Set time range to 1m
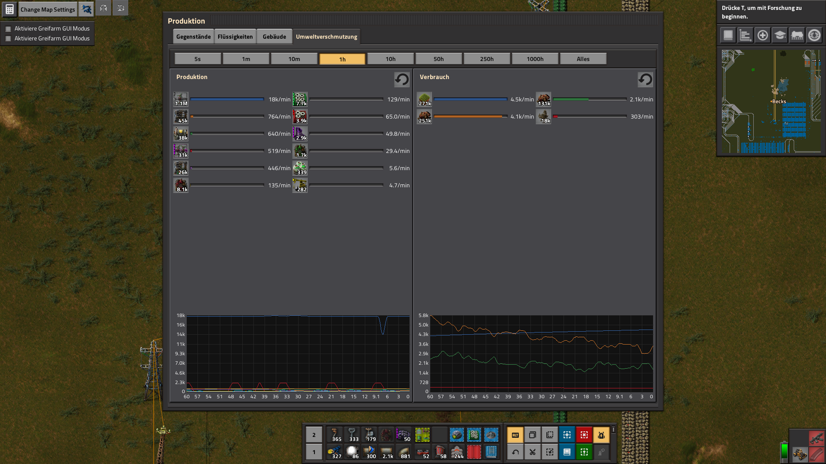This screenshot has height=464, width=826. 246,59
